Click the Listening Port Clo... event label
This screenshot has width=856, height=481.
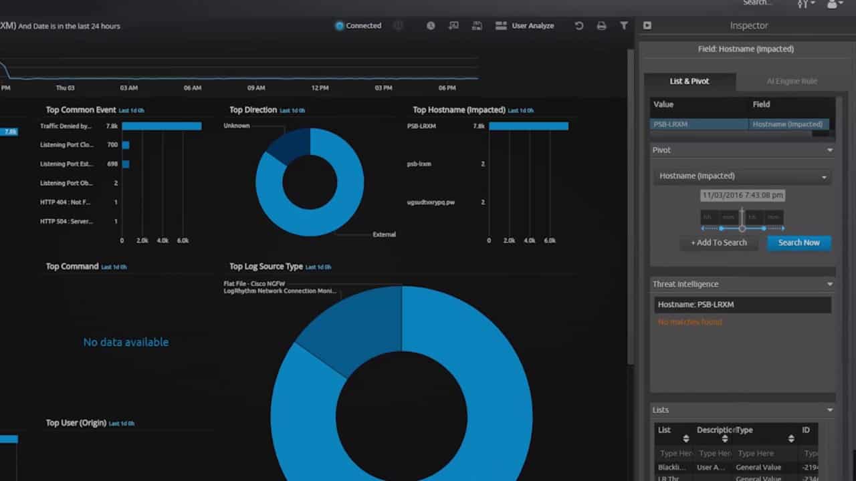[x=66, y=145]
